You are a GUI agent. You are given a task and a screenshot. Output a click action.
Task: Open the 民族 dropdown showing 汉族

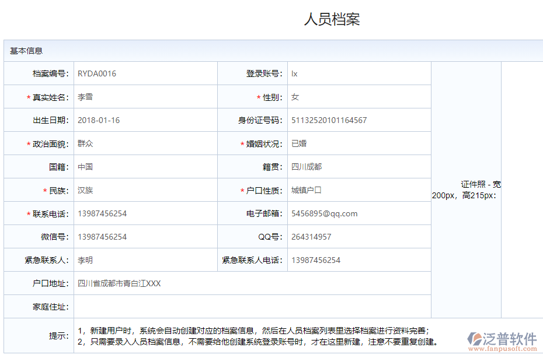coord(145,190)
